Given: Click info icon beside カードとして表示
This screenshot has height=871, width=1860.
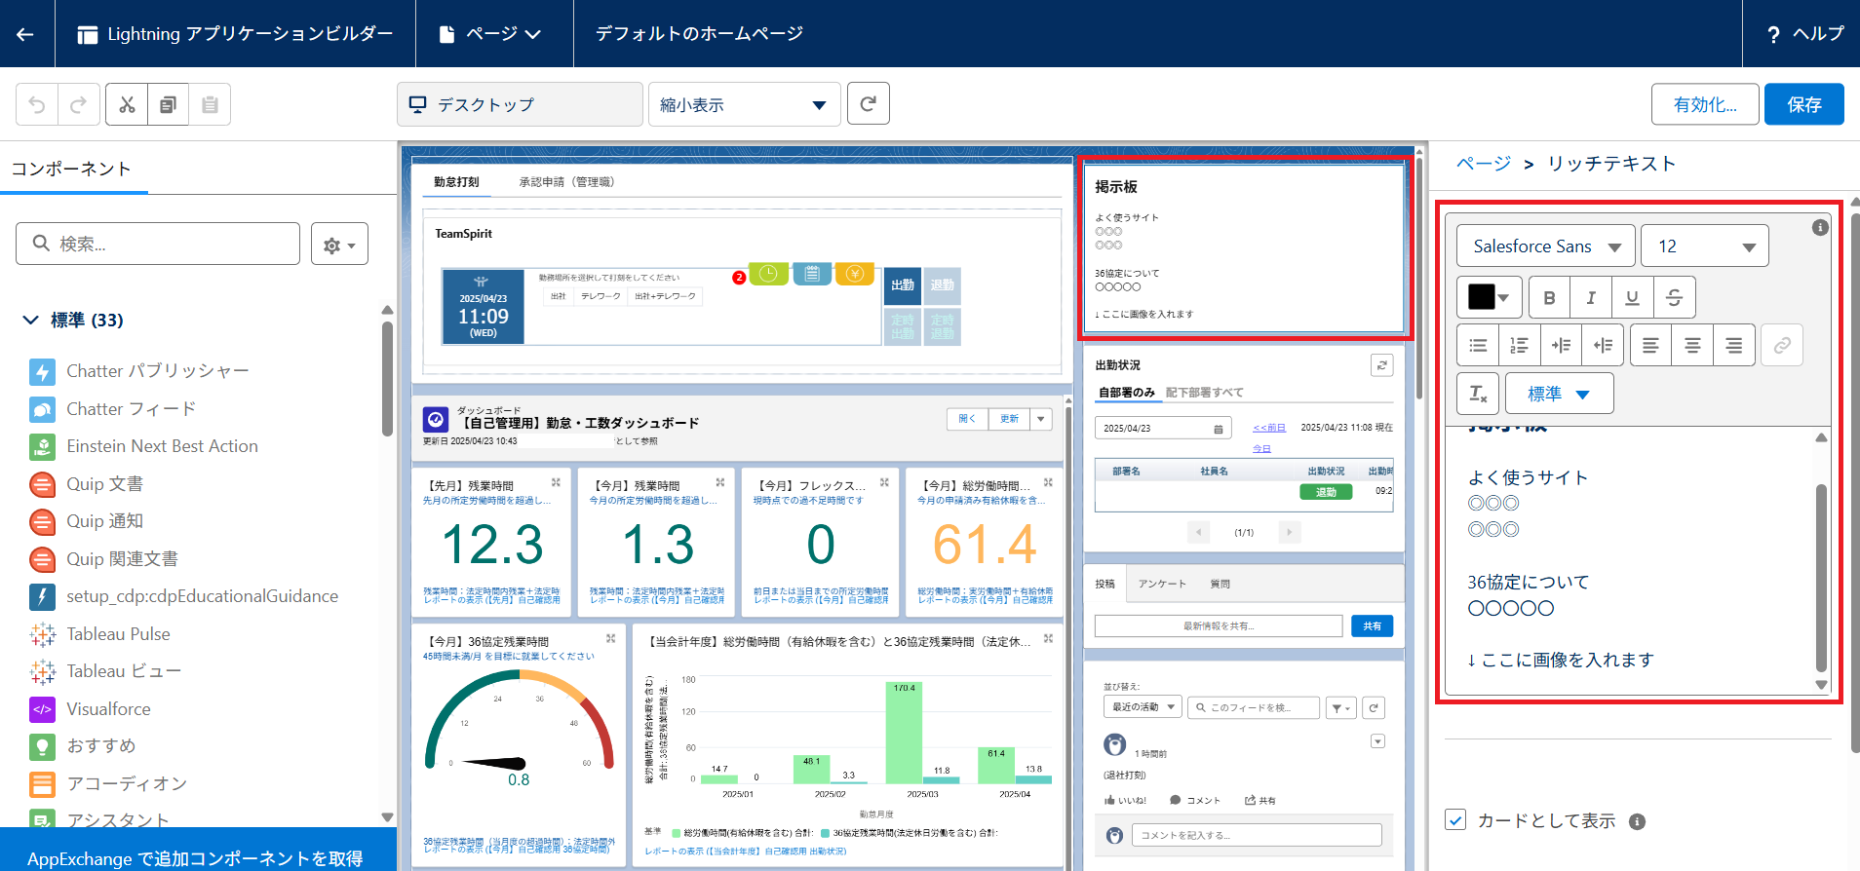Looking at the screenshot, I should point(1638,821).
